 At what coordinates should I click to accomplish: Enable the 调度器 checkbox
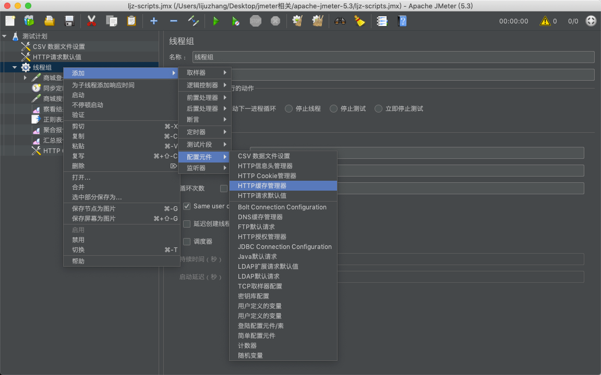tap(187, 242)
